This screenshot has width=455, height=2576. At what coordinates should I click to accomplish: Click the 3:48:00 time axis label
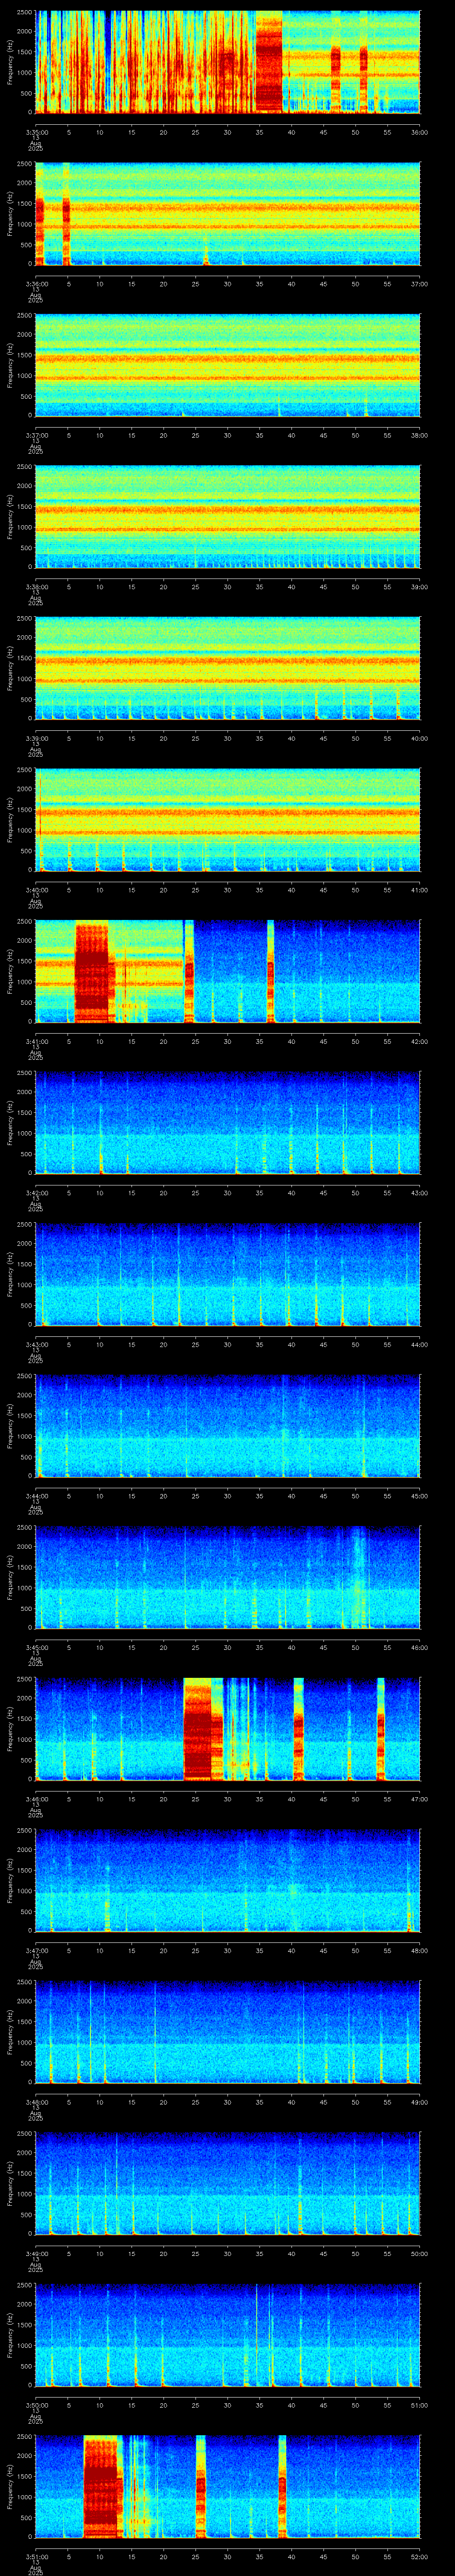click(36, 2103)
